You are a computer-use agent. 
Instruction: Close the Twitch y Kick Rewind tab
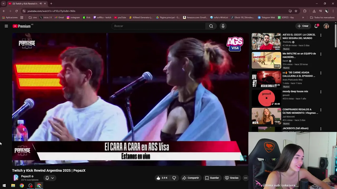[x=45, y=4]
